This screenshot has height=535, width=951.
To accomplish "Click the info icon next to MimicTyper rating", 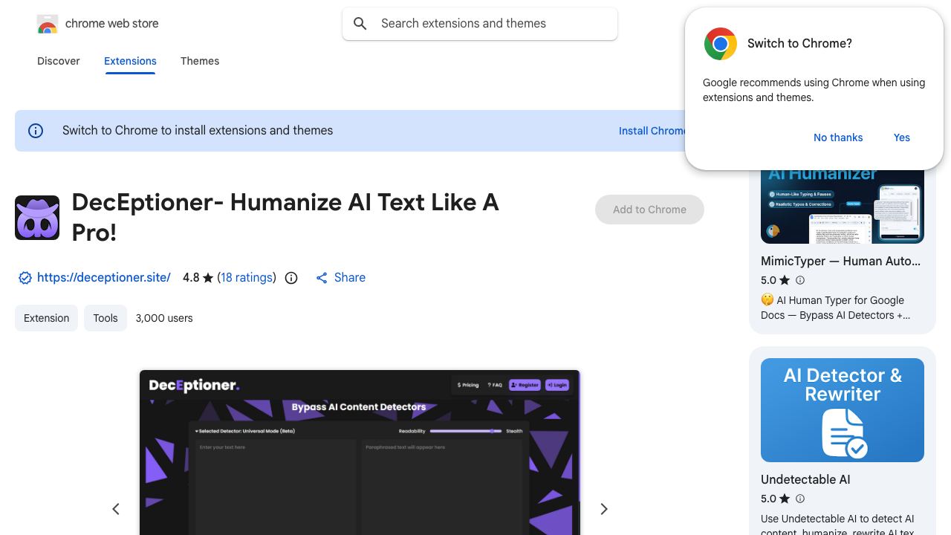I will (800, 280).
